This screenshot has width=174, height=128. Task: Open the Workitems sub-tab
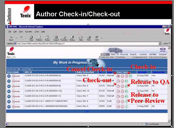pyautogui.click(x=121, y=57)
